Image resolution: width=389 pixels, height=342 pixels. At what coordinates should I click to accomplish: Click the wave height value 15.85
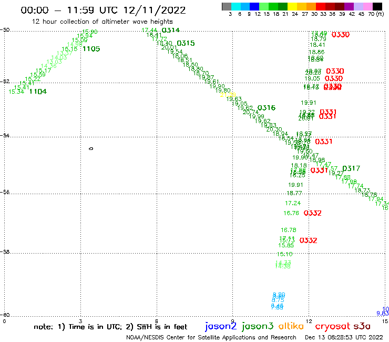[x=286, y=245]
